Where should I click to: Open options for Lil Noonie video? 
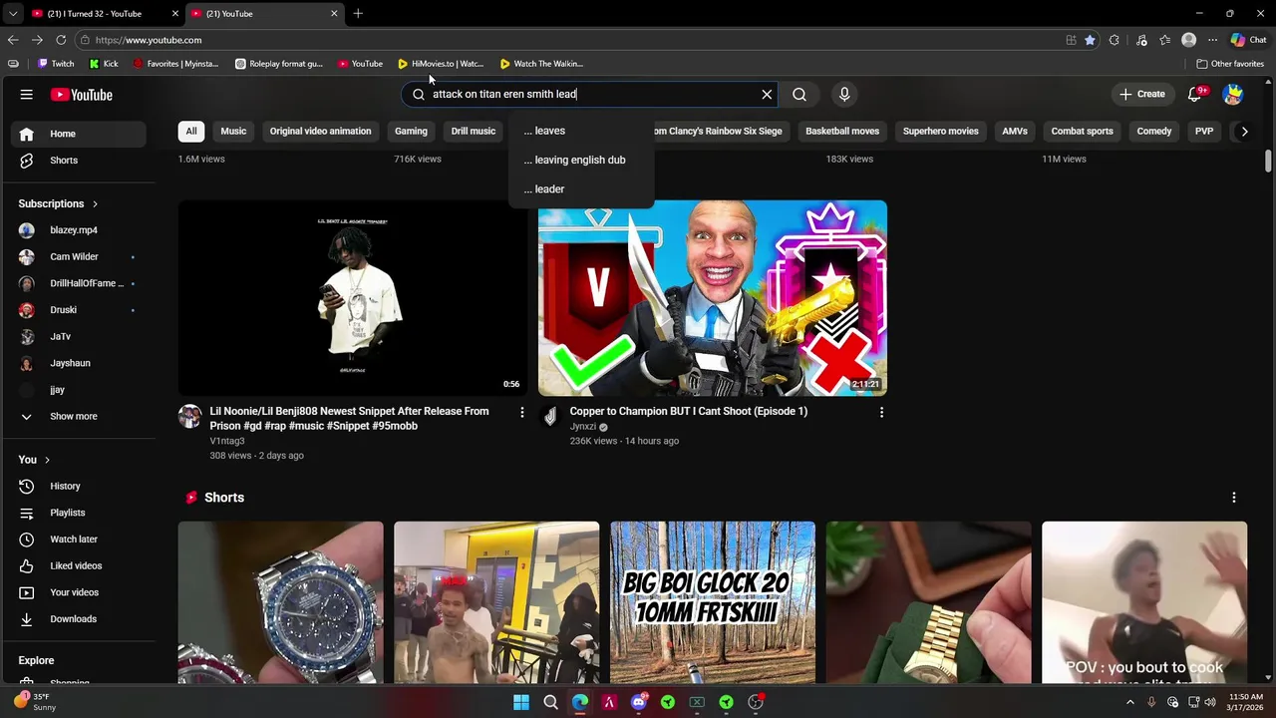pyautogui.click(x=521, y=412)
